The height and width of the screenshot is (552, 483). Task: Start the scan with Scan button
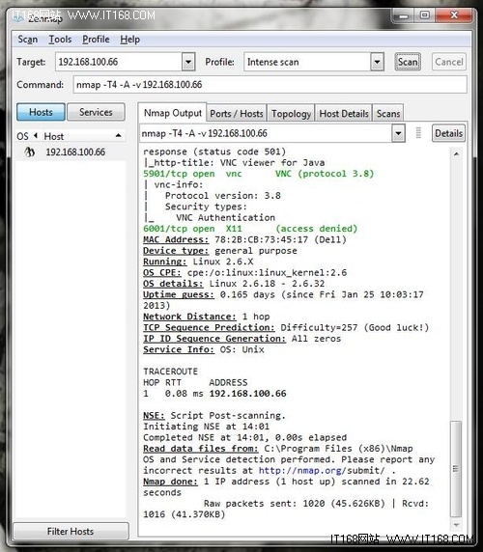(x=408, y=62)
